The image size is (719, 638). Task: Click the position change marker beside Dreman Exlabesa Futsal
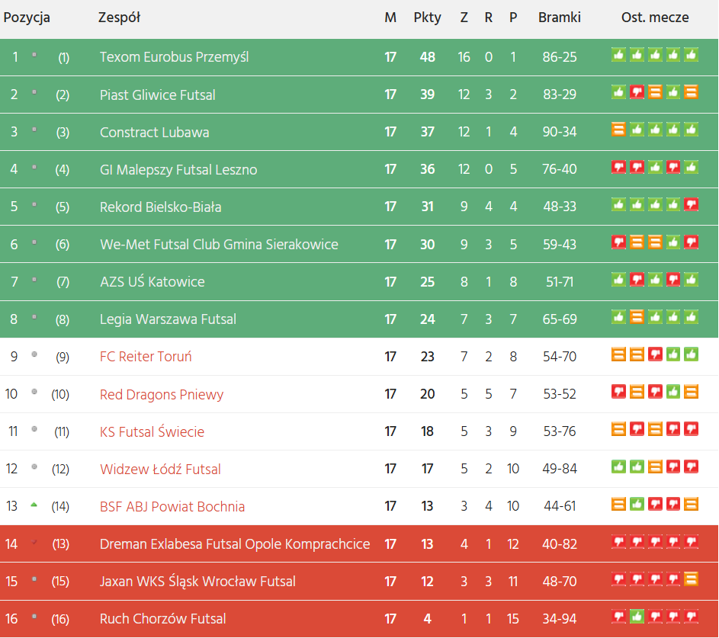tap(34, 543)
